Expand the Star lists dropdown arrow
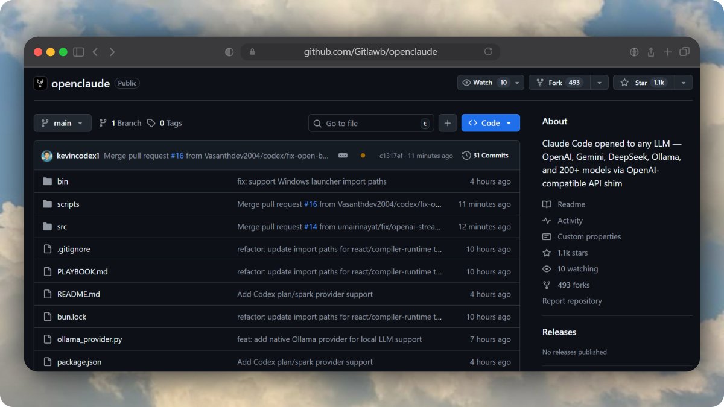This screenshot has height=407, width=724. (x=684, y=83)
